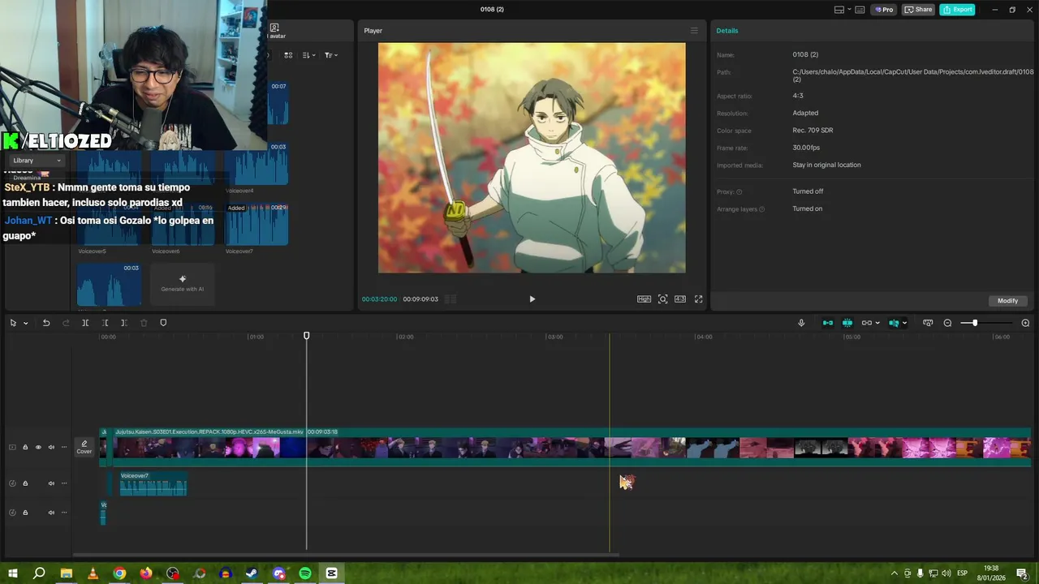Toggle auto snapping on the timeline
The image size is (1039, 584).
click(x=847, y=323)
